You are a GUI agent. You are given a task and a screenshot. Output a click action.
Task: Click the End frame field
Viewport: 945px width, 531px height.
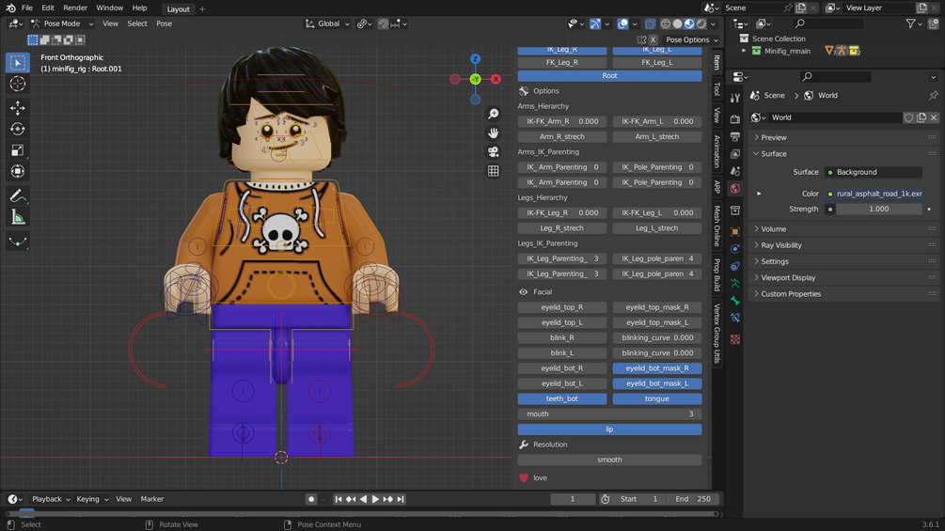click(692, 499)
